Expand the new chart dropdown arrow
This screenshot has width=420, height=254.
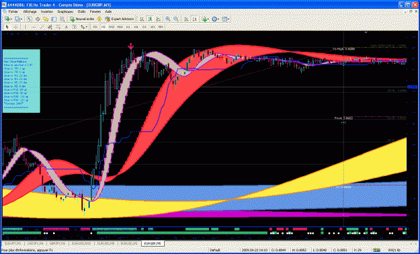[x=11, y=19]
